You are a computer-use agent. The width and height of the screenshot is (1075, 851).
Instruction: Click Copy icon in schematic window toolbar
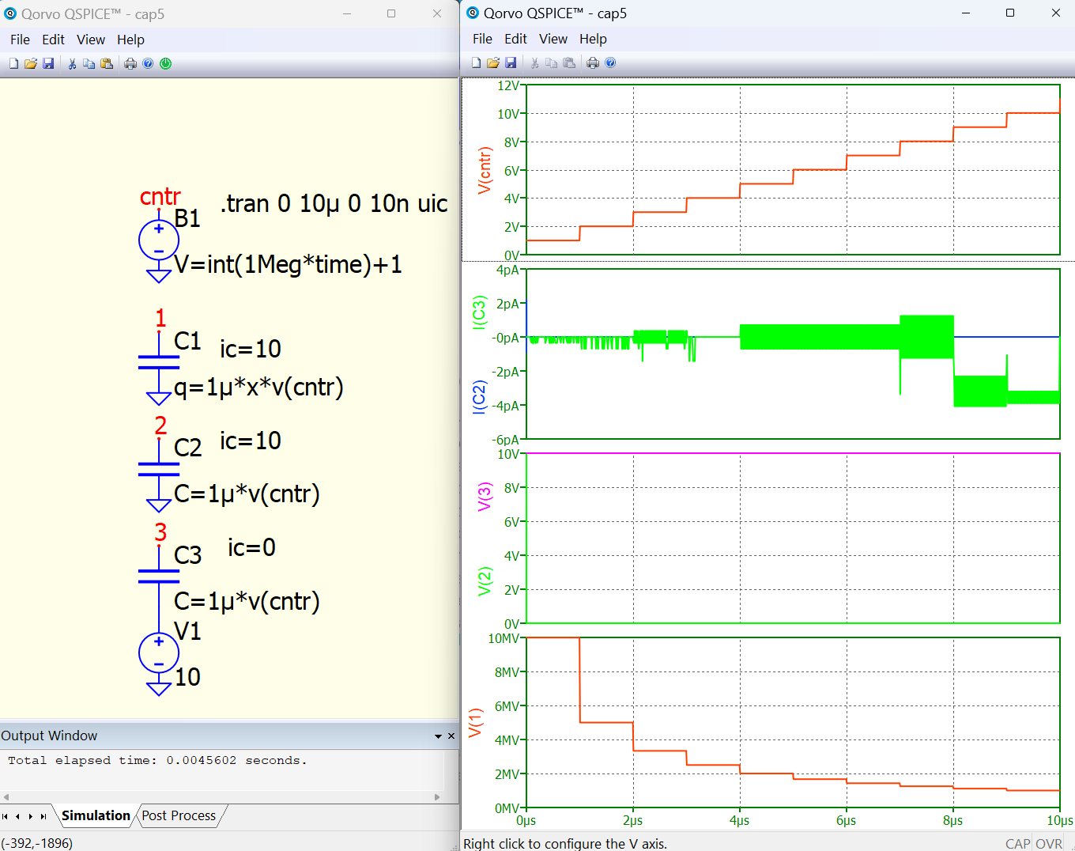pos(89,64)
